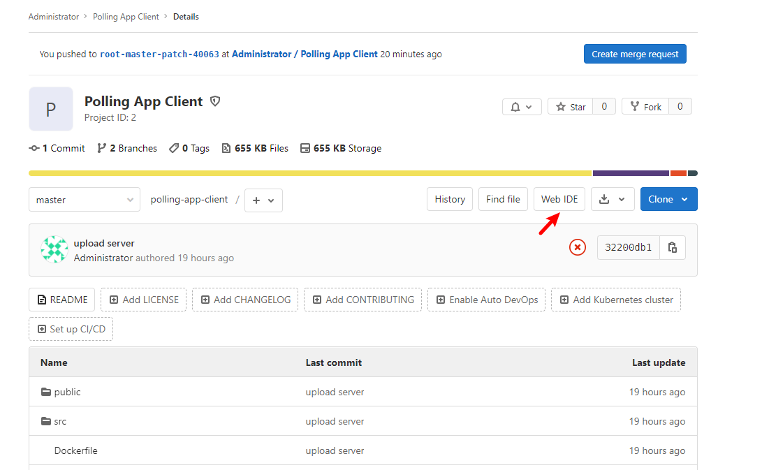Screen dimensions: 762x470
Task: Click the project avatar letter P
Action: coord(51,109)
